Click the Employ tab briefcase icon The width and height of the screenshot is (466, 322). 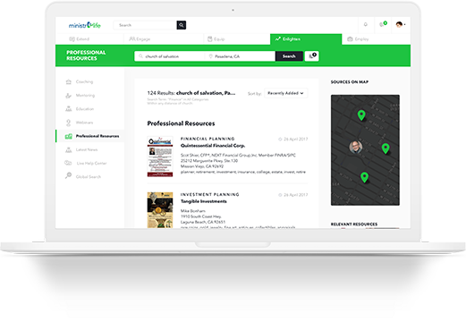[350, 39]
